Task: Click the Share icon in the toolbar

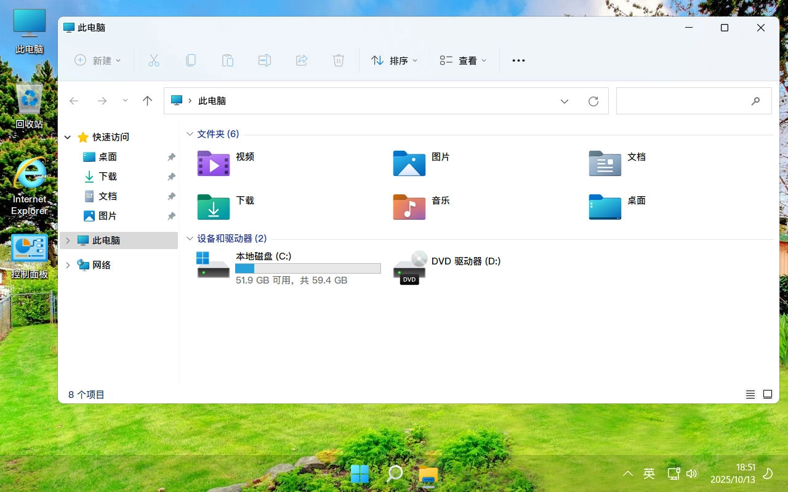Action: point(302,60)
